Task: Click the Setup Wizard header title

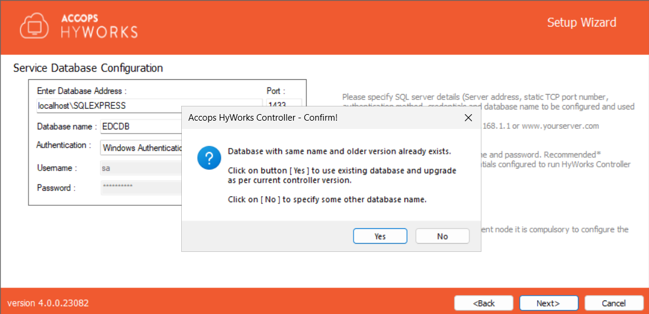Action: coord(581,22)
